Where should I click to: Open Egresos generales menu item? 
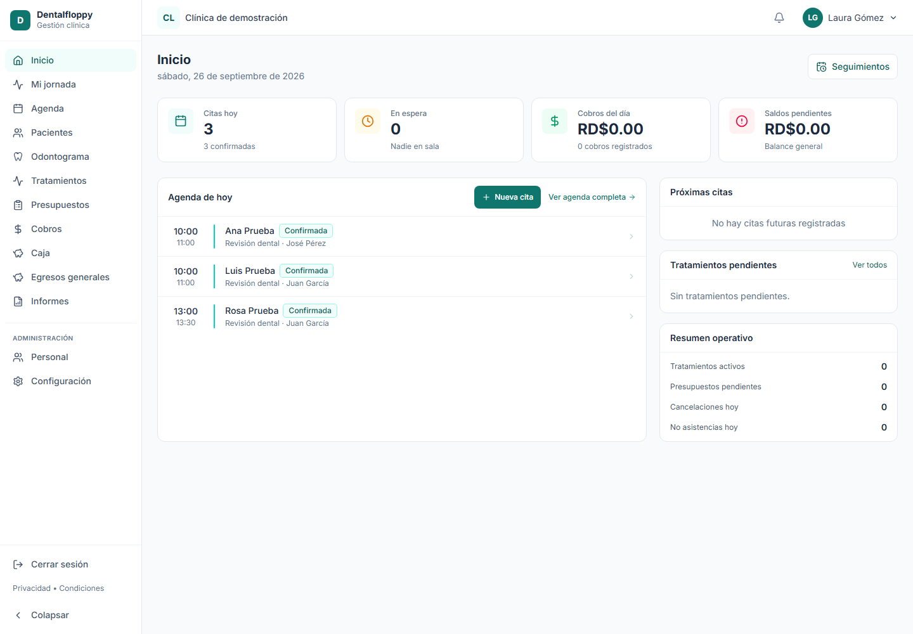70,277
